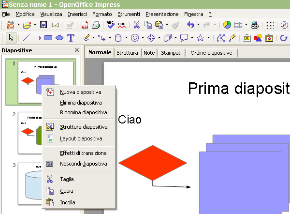This screenshot has height=214, width=290.
Task: Choose the Text tool
Action: click(x=71, y=38)
